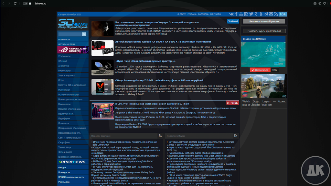
Task: Click into the site search field
Action: tap(70, 34)
